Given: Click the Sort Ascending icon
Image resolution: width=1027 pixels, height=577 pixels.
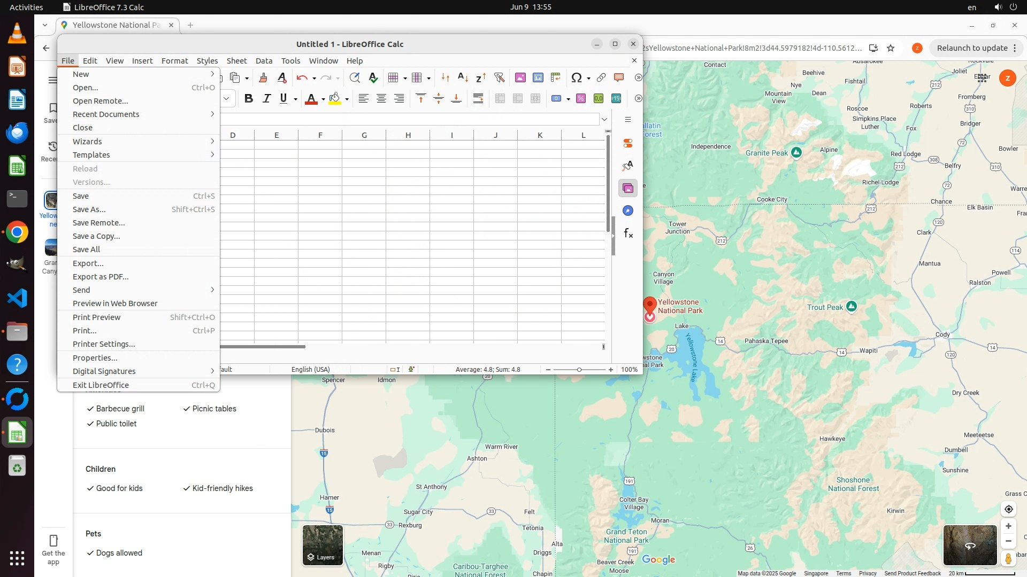Looking at the screenshot, I should pos(463,78).
